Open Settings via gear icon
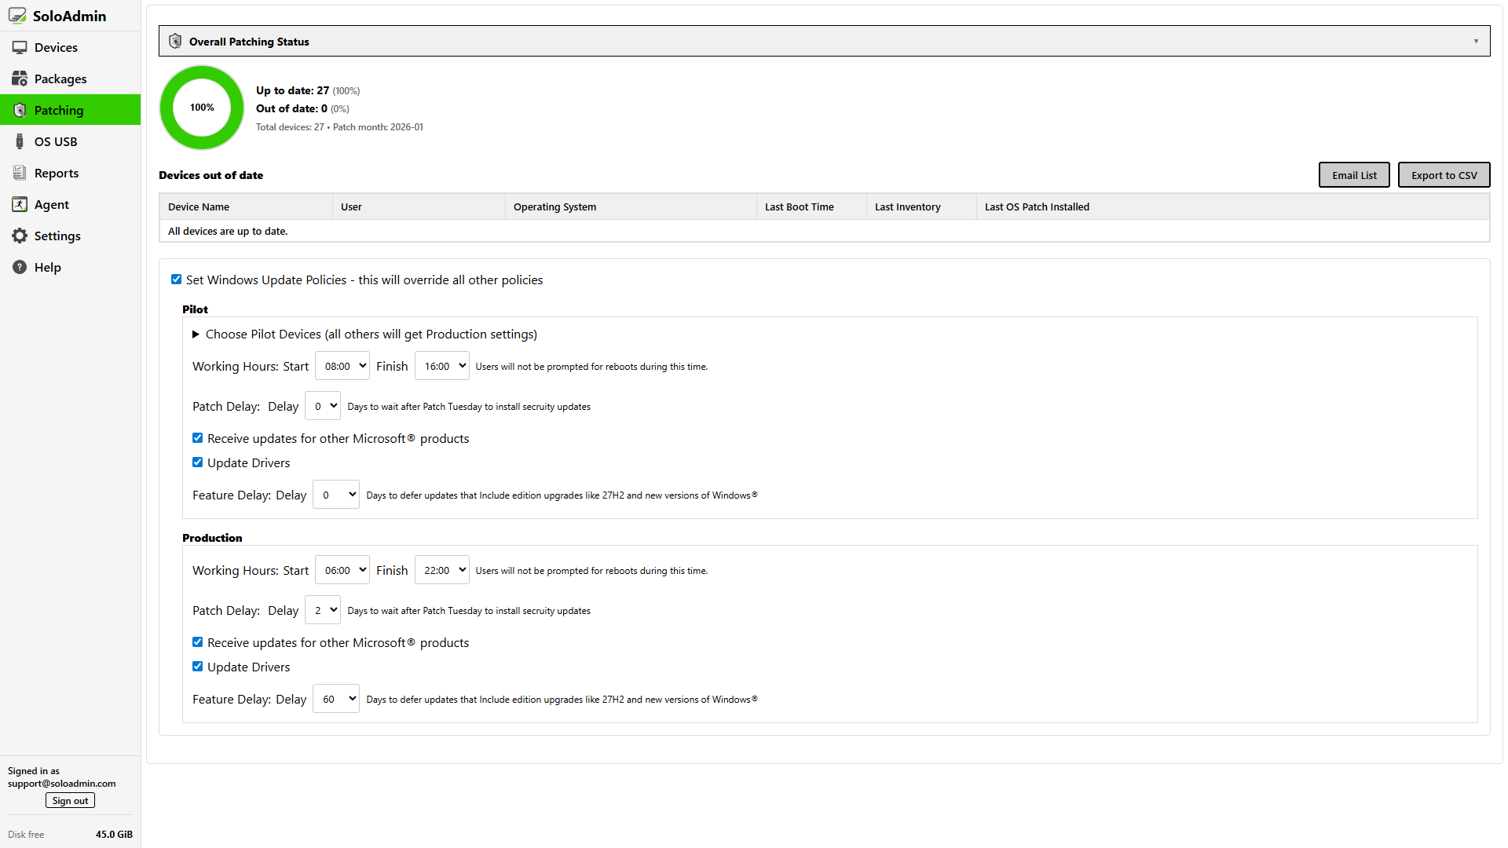 [x=20, y=236]
